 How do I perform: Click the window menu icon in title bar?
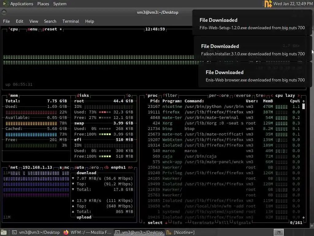point(4,12)
